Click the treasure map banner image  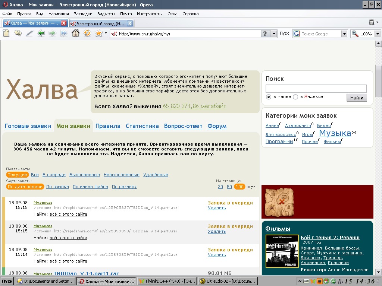click(279, 202)
